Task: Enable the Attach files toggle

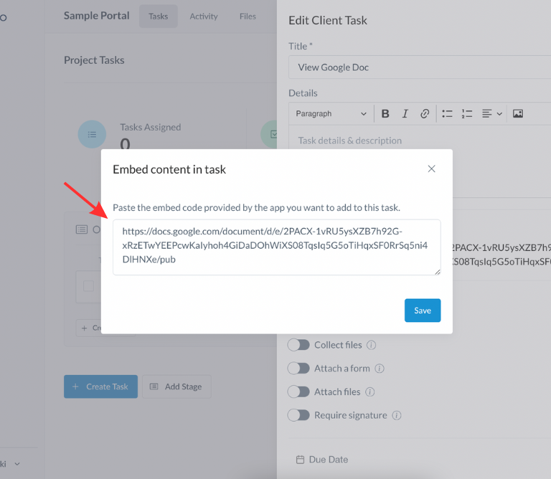Action: click(298, 392)
